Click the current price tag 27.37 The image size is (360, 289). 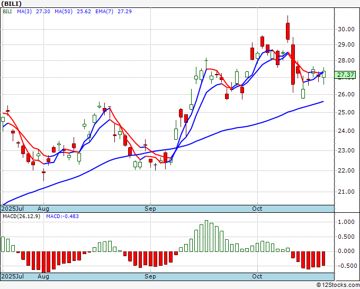coord(346,75)
